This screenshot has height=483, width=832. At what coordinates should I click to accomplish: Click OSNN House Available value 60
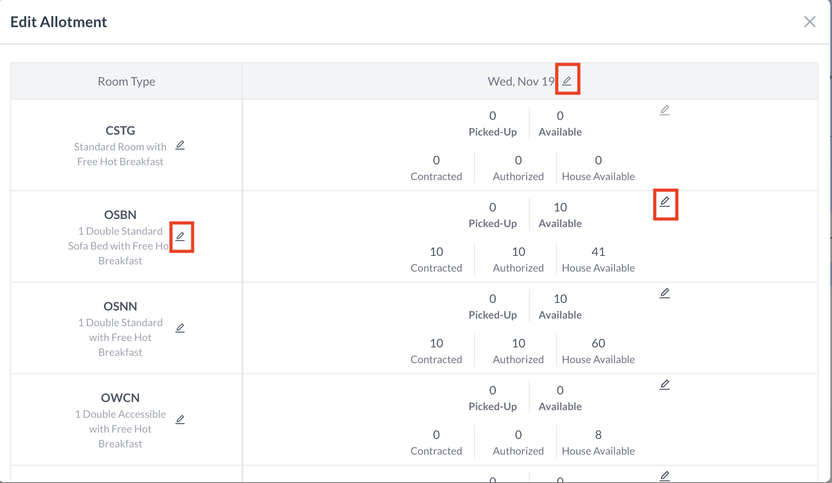click(598, 343)
